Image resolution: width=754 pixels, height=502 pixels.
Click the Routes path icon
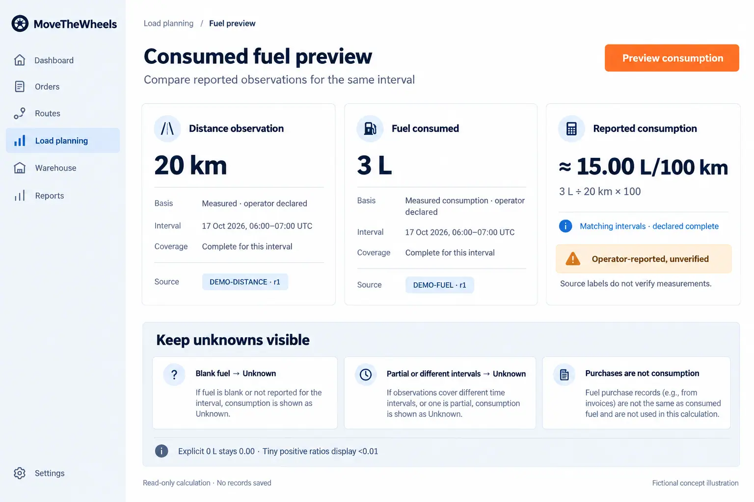(20, 113)
